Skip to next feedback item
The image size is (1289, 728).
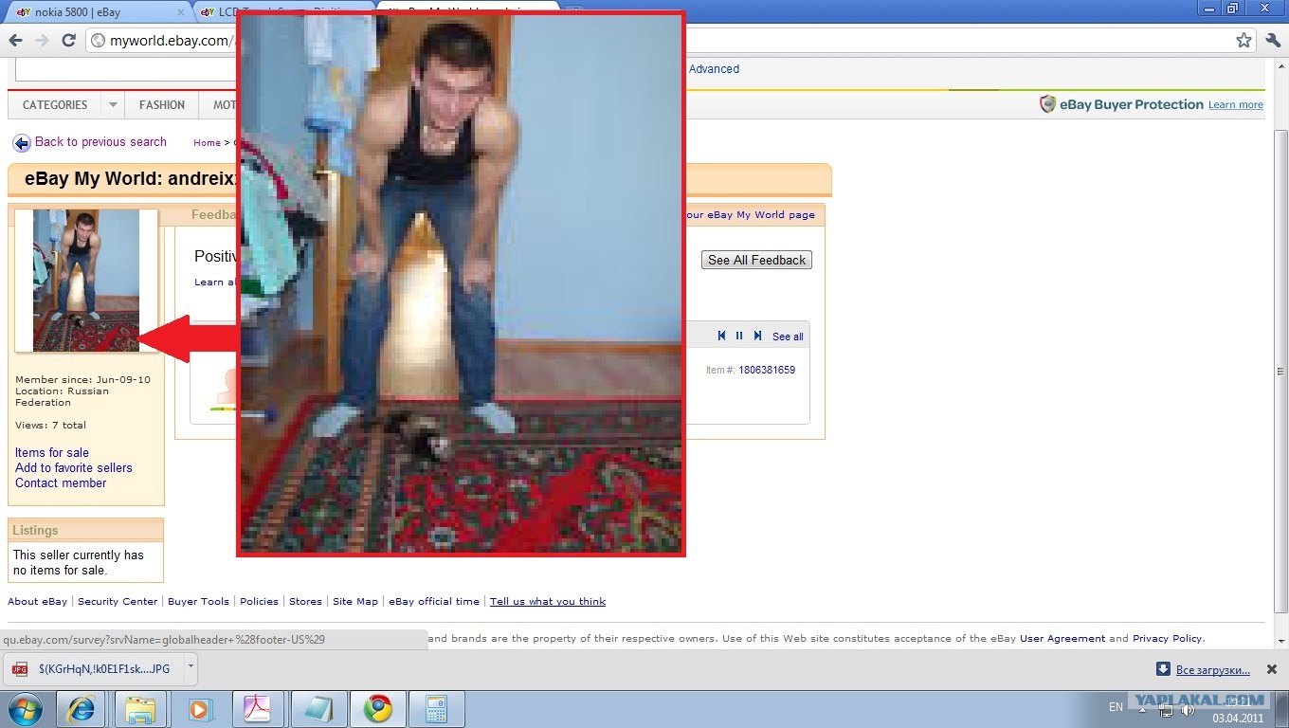pos(757,336)
